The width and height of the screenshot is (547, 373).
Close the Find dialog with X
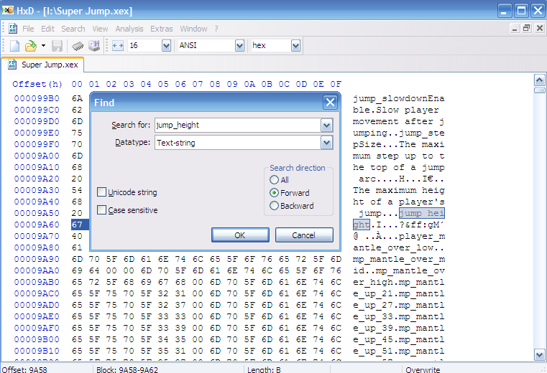coord(330,103)
